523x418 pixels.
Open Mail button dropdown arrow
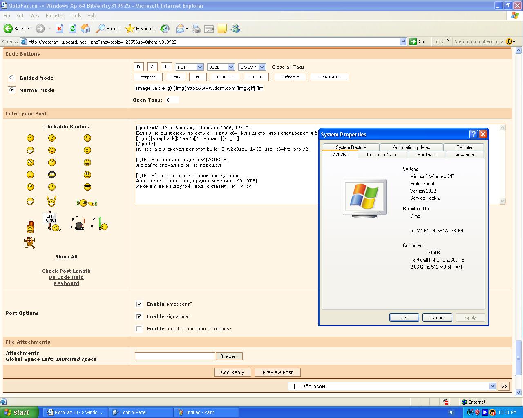[187, 29]
